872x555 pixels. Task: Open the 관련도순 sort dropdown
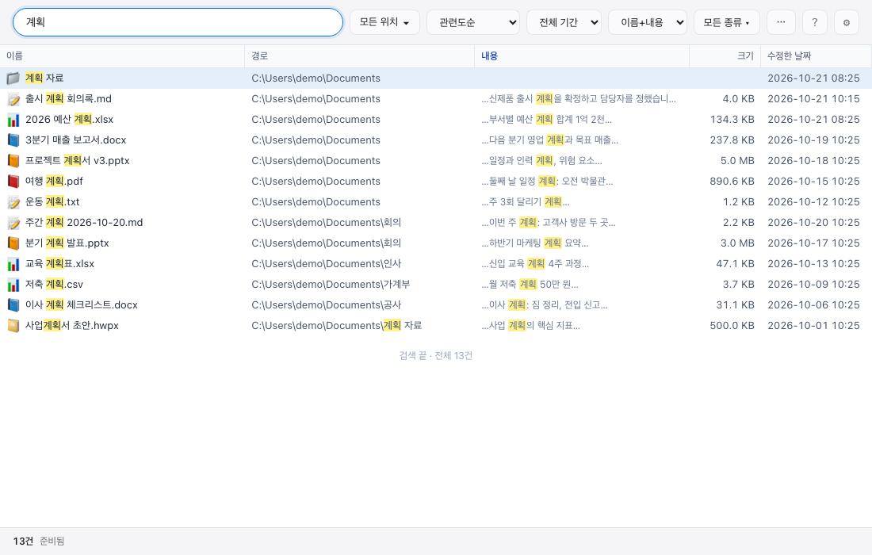tap(473, 22)
